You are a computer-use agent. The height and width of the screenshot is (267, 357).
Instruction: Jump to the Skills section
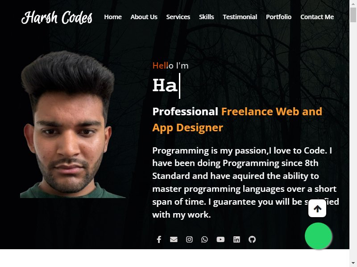tap(207, 17)
